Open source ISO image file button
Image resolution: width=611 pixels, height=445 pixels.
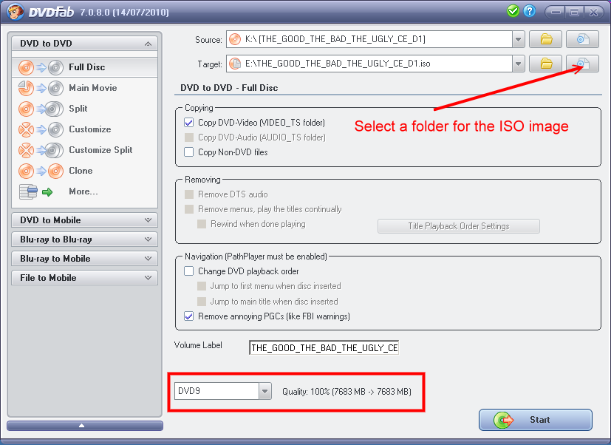coord(582,39)
